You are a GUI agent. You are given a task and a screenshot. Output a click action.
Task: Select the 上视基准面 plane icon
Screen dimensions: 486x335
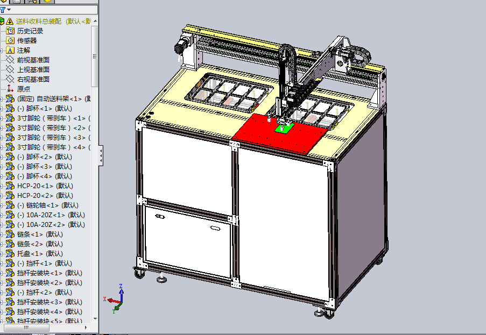pyautogui.click(x=10, y=69)
